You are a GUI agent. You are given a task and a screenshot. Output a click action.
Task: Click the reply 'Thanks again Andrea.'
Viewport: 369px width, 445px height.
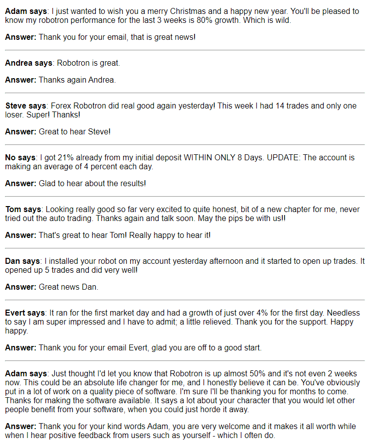(x=77, y=80)
